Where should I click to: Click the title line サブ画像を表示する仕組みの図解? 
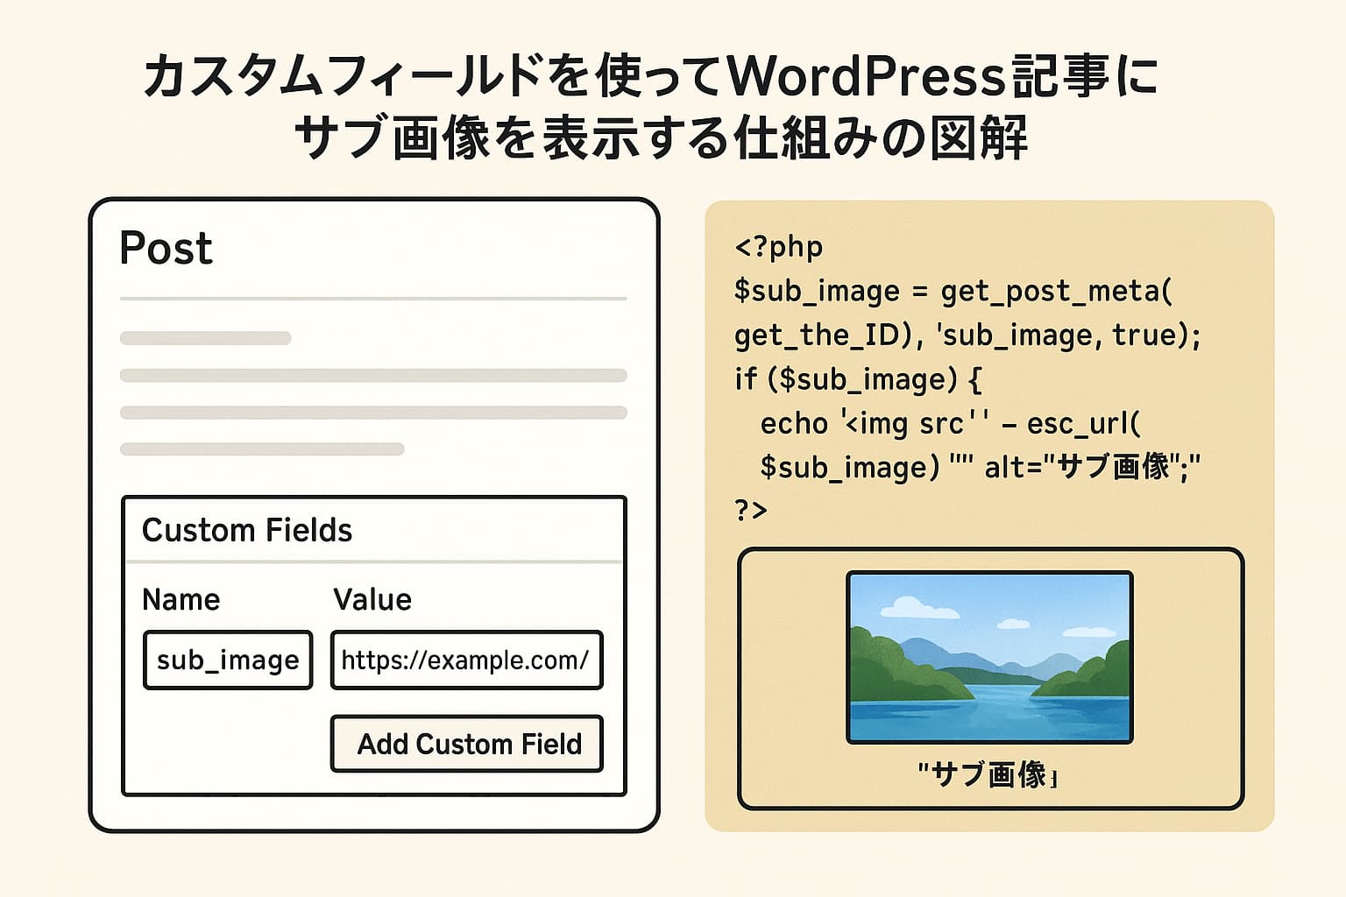point(661,138)
